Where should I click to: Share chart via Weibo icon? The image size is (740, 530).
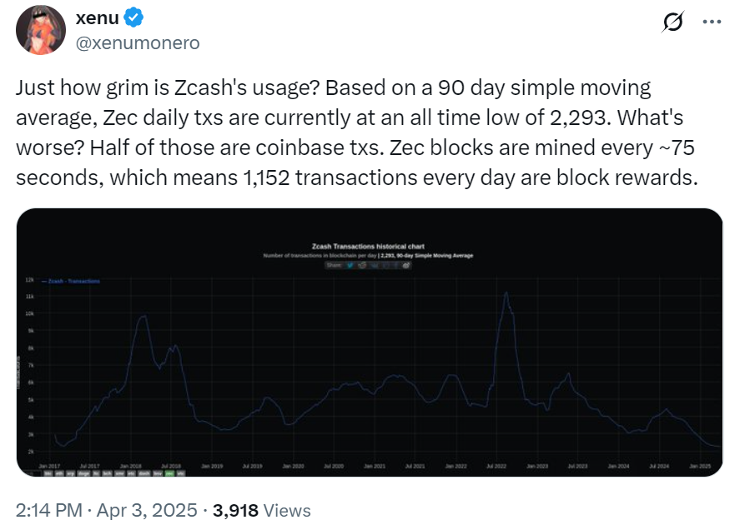click(406, 265)
